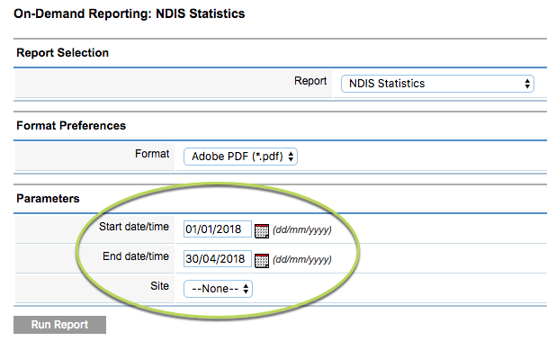This screenshot has width=547, height=341.
Task: Click the dd/mm/yyyy hint beside Start date
Action: tap(302, 230)
